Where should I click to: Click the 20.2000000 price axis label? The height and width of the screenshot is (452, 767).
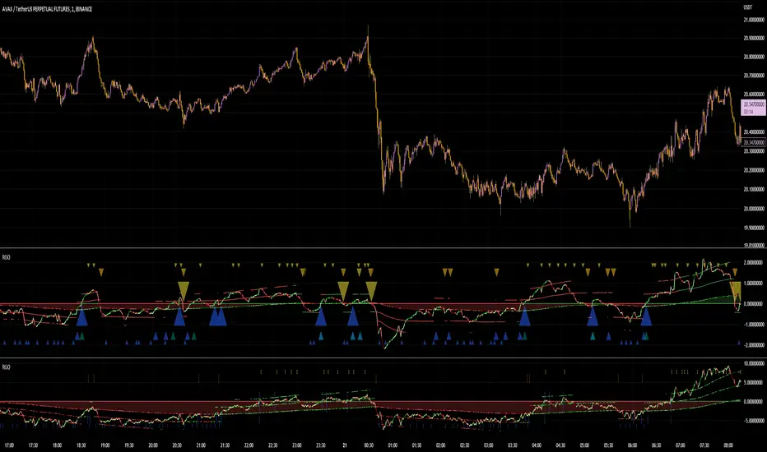[754, 171]
